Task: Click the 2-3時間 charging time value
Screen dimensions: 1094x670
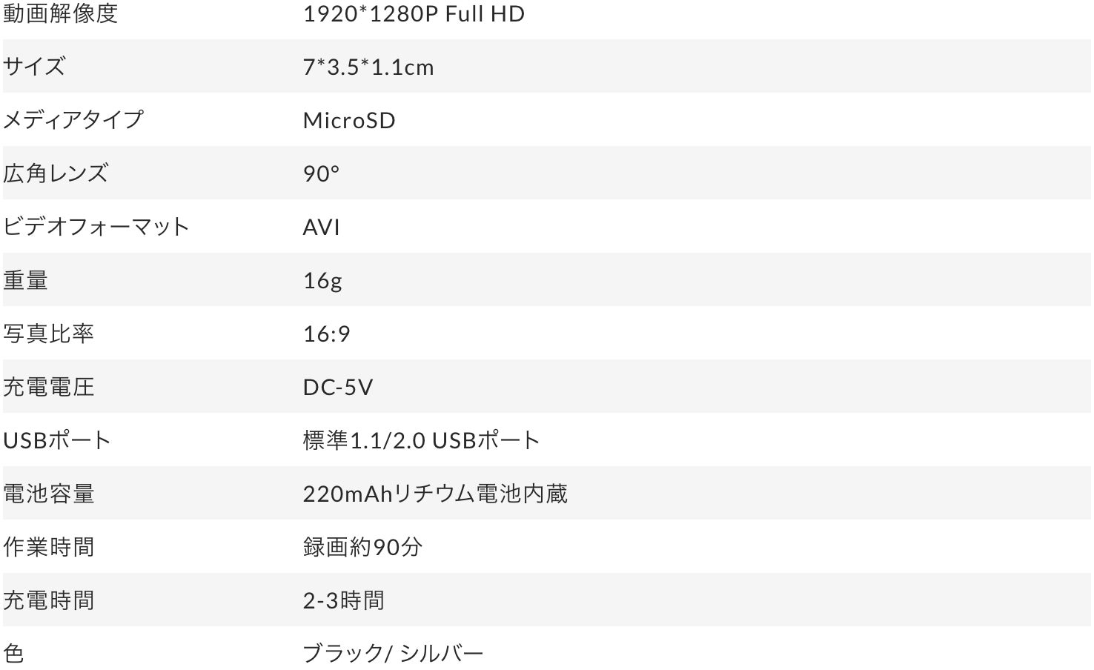Action: click(343, 601)
